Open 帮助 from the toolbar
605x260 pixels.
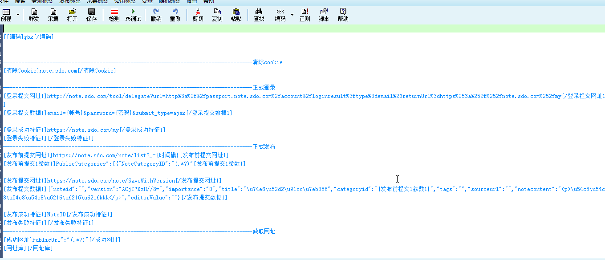tap(343, 13)
